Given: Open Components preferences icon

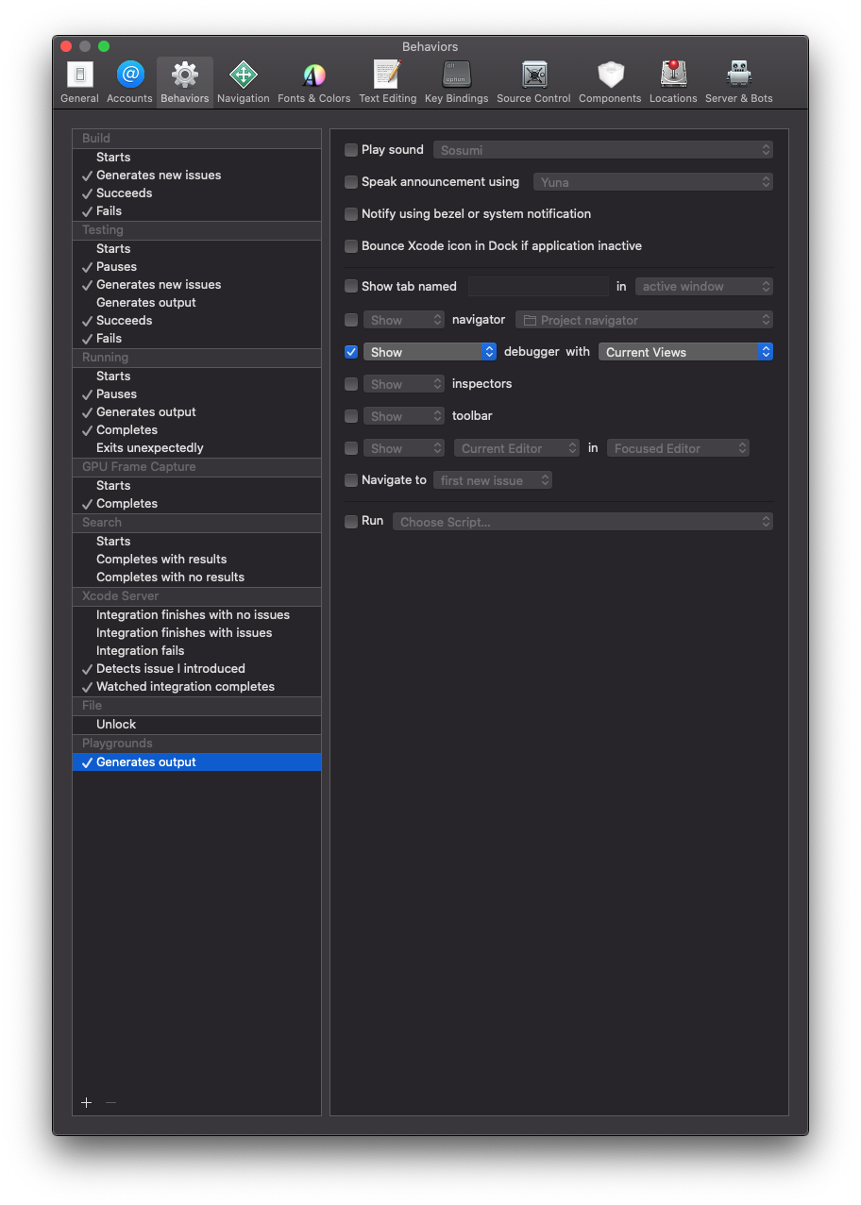Looking at the screenshot, I should click(x=610, y=75).
